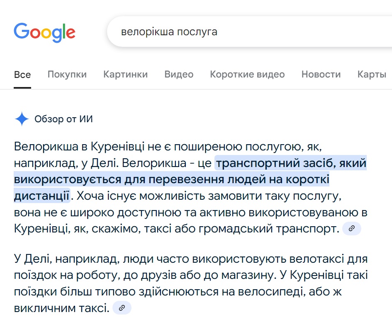Switch to the 'Покупки' tab
Viewport: 392px width, 317px height.
pos(67,75)
